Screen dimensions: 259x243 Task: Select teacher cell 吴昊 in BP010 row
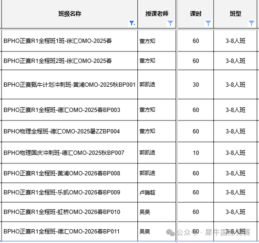pyautogui.click(x=157, y=212)
